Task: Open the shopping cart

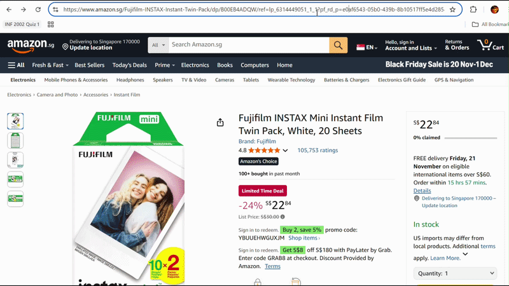Action: [492, 45]
